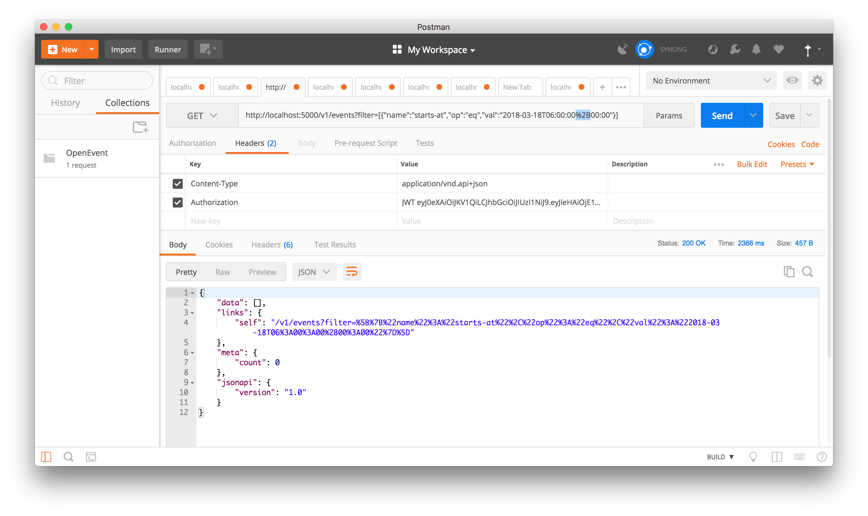
Task: Open Postman console icon in status bar
Action: (91, 456)
